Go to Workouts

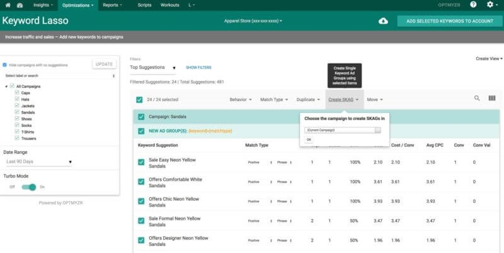coord(169,5)
